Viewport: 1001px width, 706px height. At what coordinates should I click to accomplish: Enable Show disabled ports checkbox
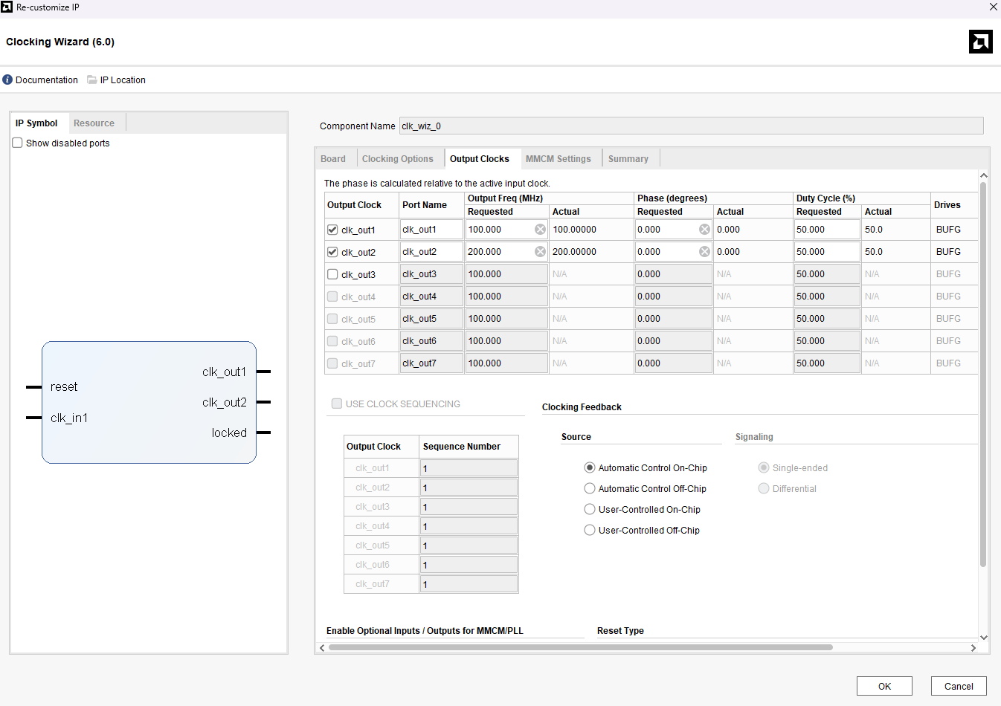coord(17,143)
